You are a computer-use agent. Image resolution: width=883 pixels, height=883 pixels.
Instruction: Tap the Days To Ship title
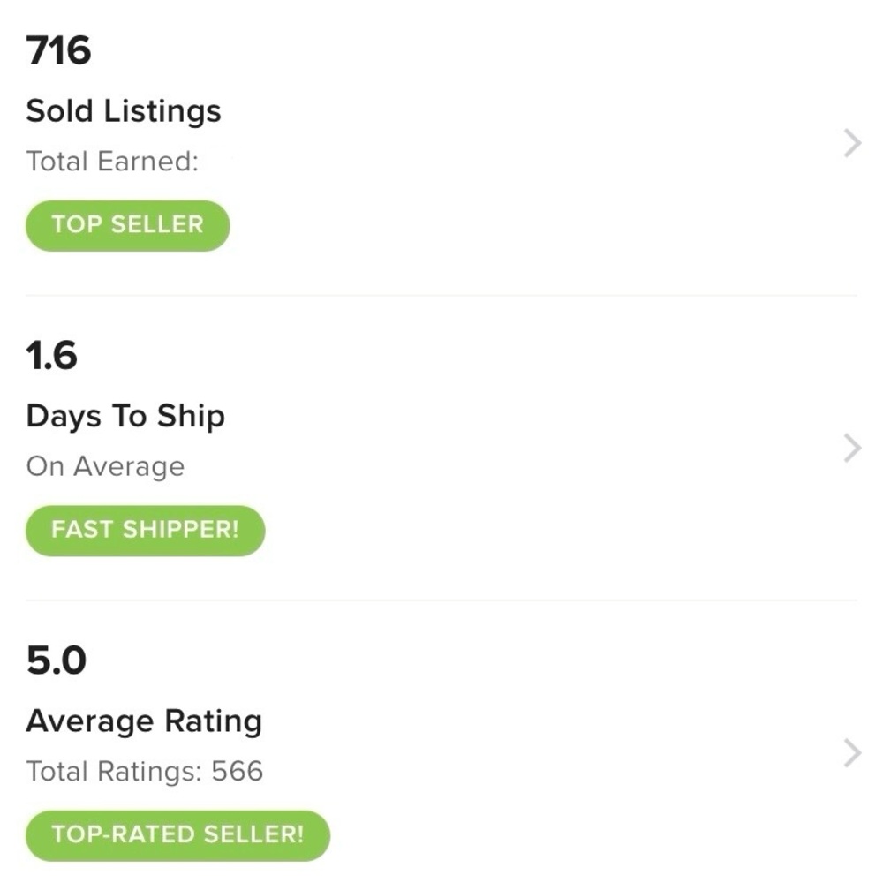[x=125, y=417]
